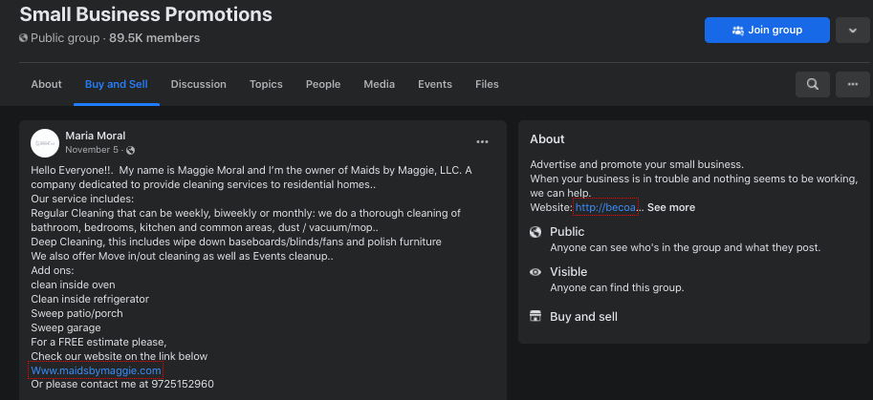Click the November 5 post timestamp

pos(91,150)
